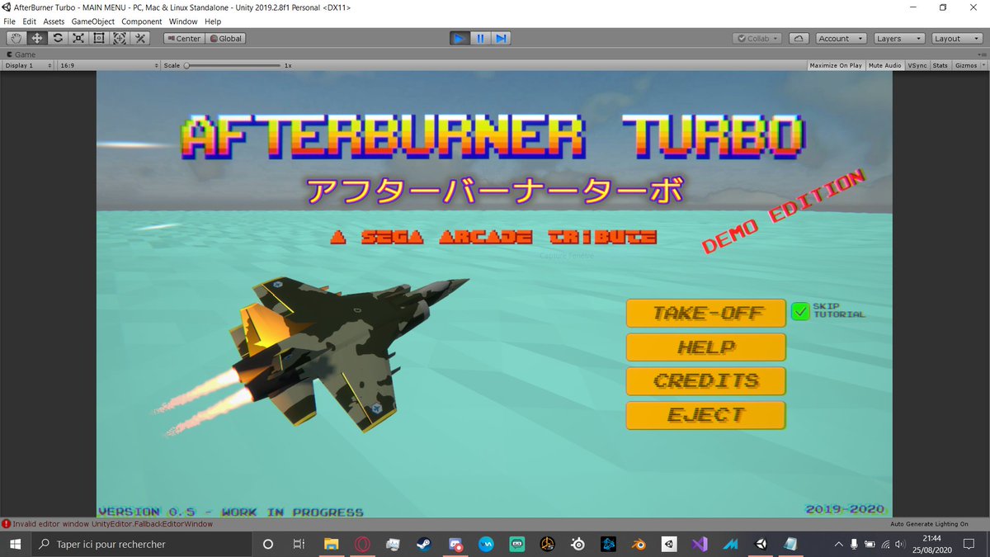Screen dimensions: 990x557
Task: Switch to Unity editor taskbar icon
Action: (761, 544)
